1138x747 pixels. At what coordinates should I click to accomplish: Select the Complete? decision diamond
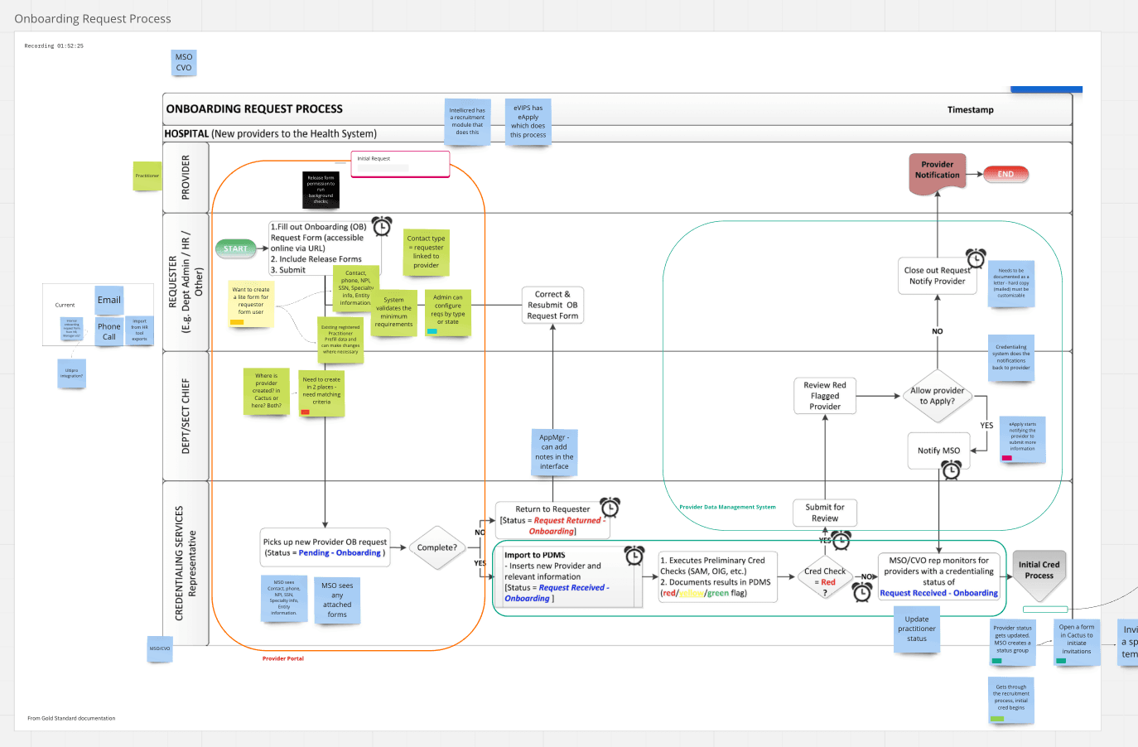tap(436, 547)
